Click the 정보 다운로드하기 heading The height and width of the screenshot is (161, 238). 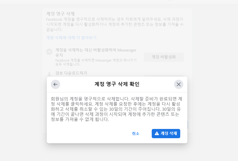point(71,73)
